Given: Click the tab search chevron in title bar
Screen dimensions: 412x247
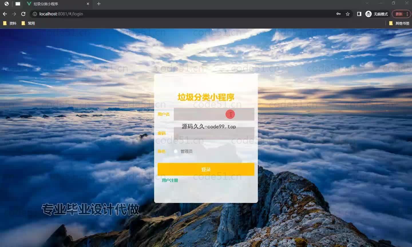Looking at the screenshot, I should 367,3.
